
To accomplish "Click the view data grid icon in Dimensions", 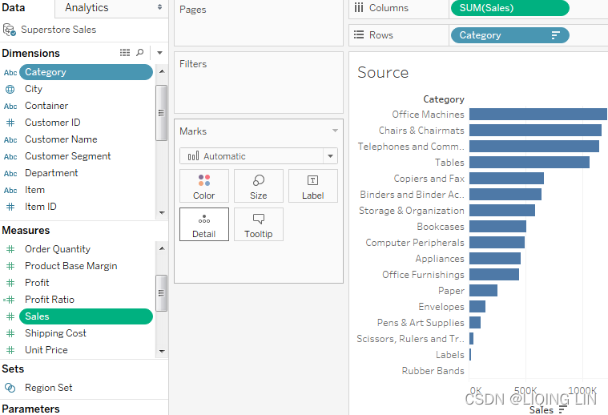I will (125, 52).
